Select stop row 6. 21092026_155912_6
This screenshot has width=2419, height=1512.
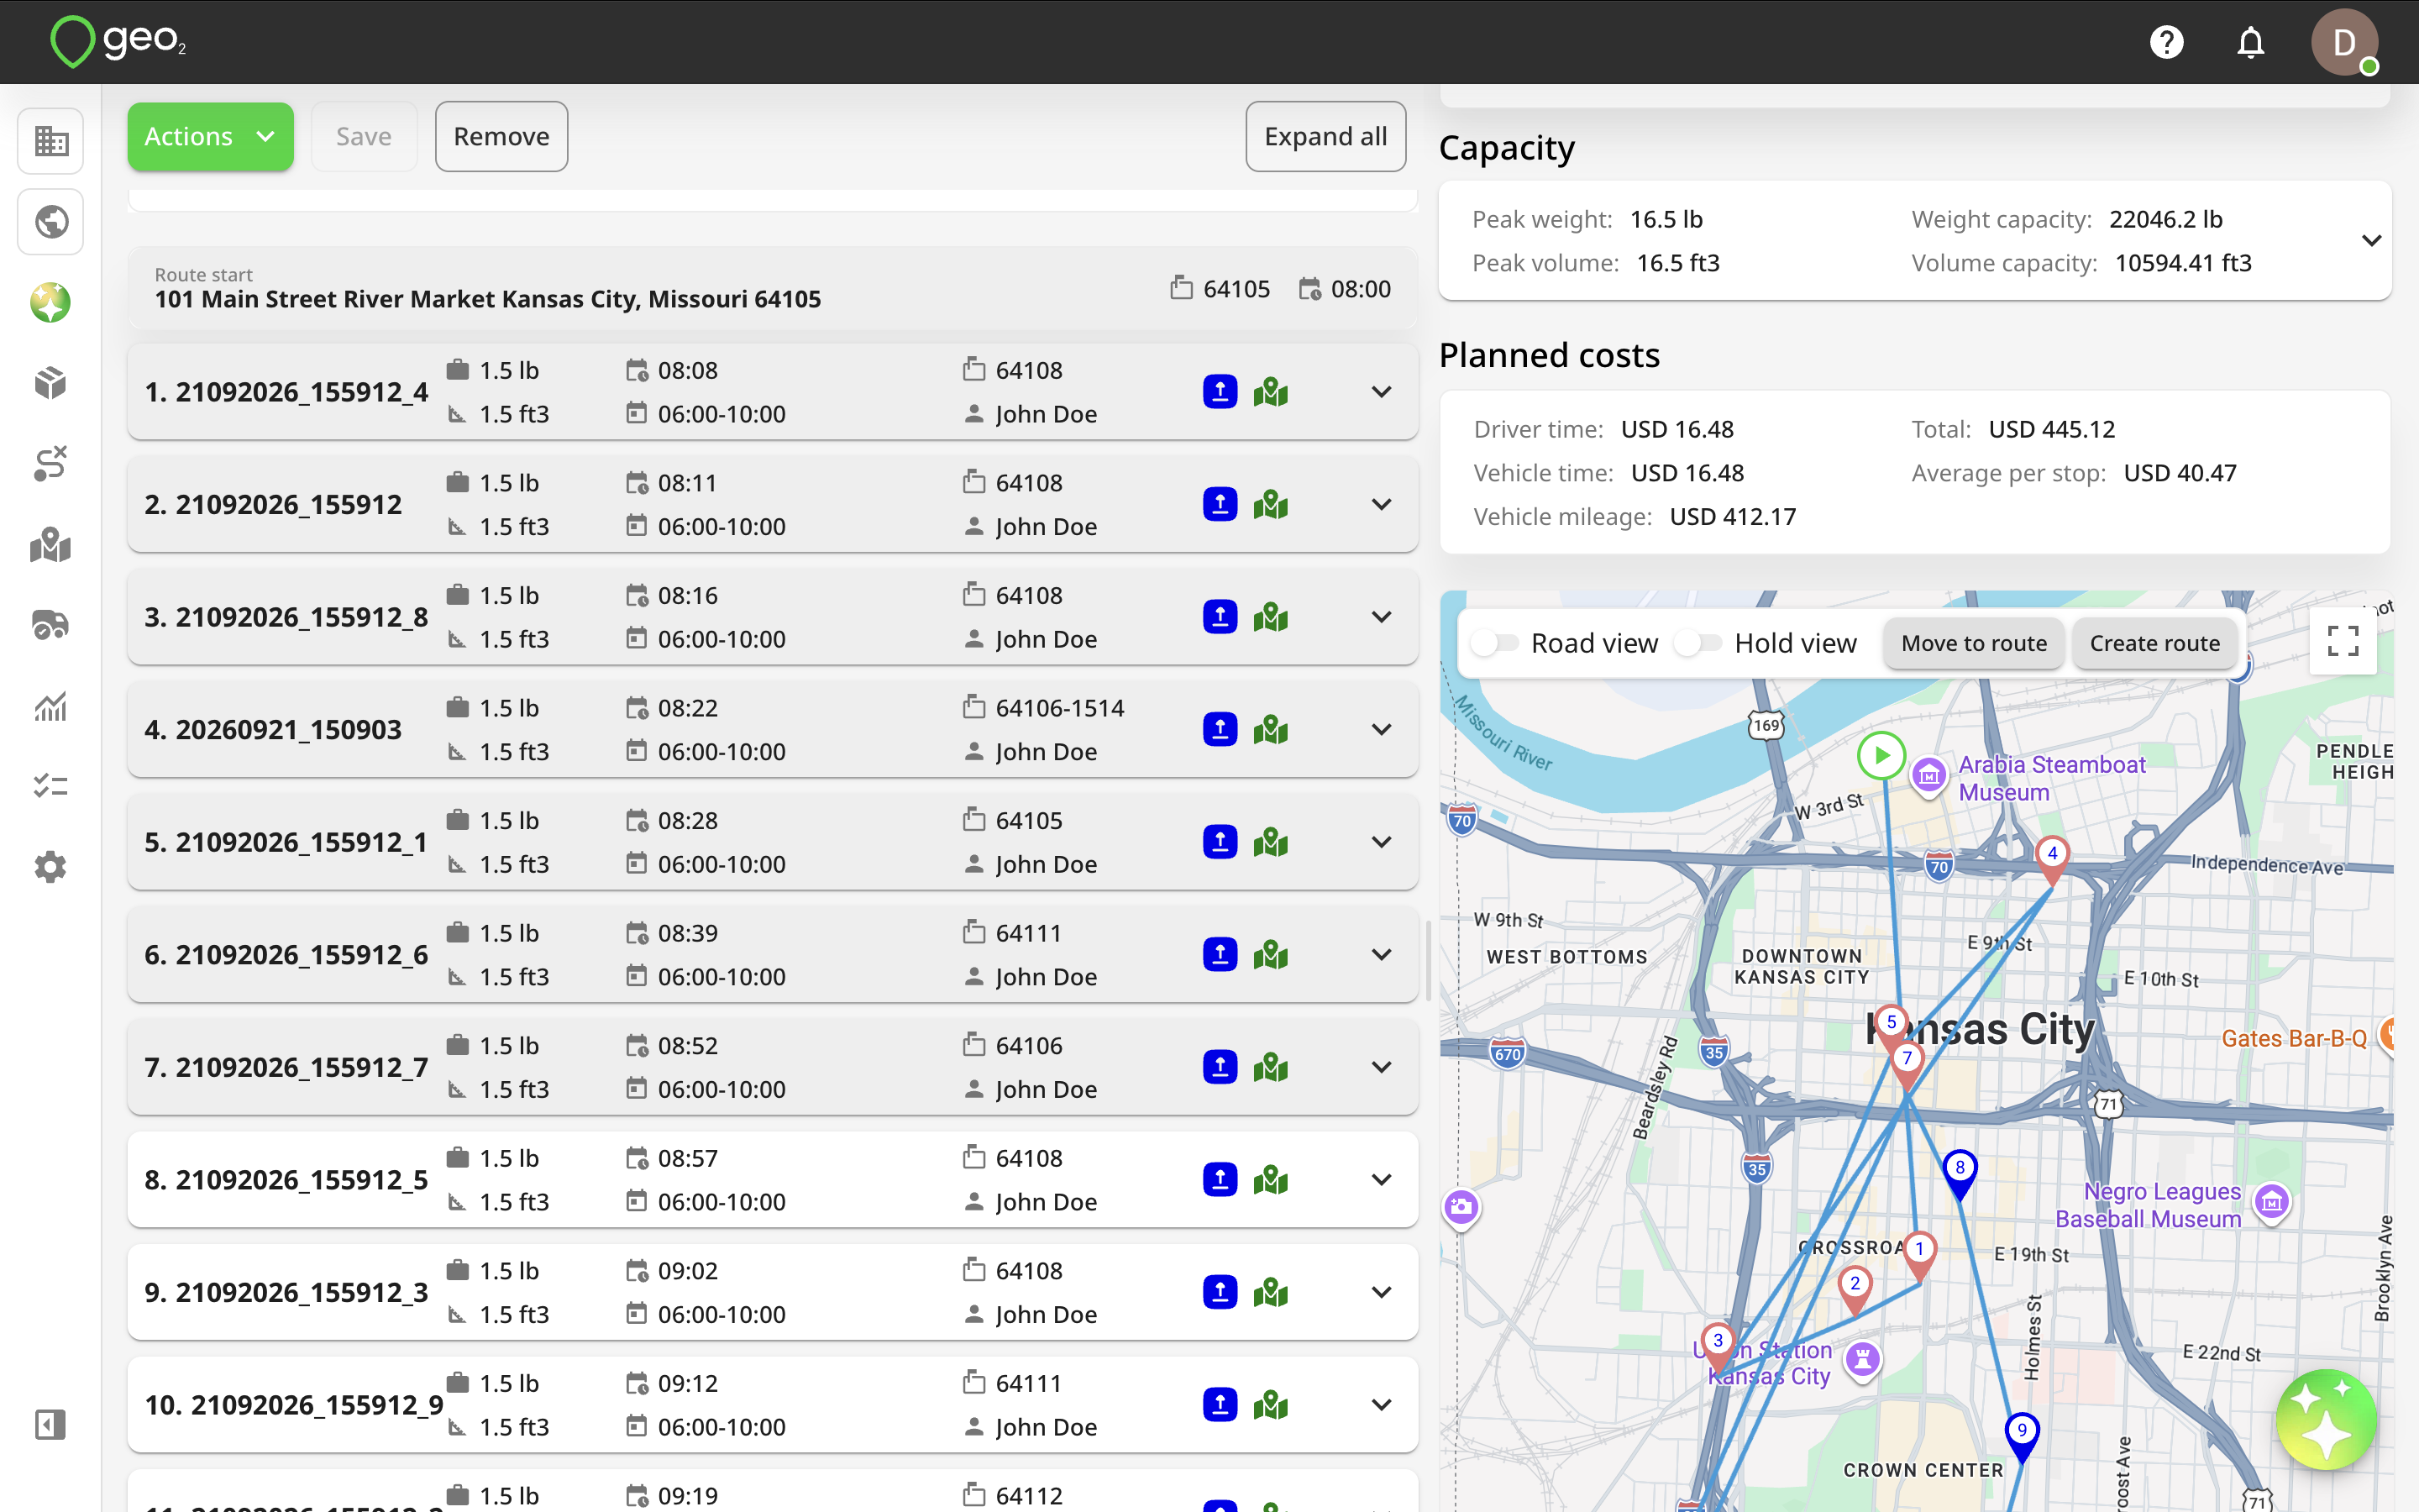773,954
